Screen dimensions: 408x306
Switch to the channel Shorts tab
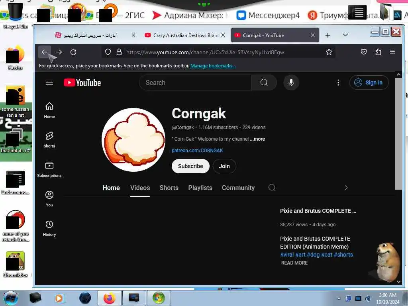coord(169,188)
